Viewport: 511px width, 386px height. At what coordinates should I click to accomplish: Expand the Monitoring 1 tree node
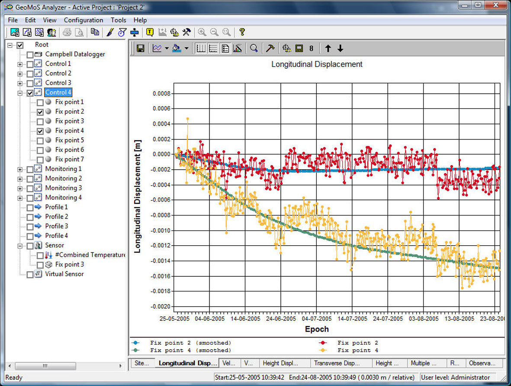coord(20,169)
